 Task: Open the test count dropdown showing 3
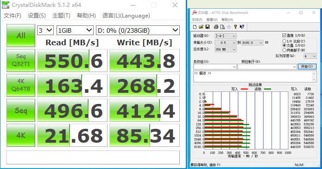pos(45,30)
